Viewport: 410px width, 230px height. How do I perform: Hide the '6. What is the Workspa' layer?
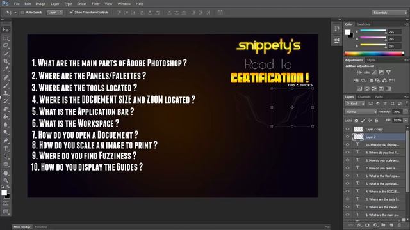pyautogui.click(x=347, y=176)
